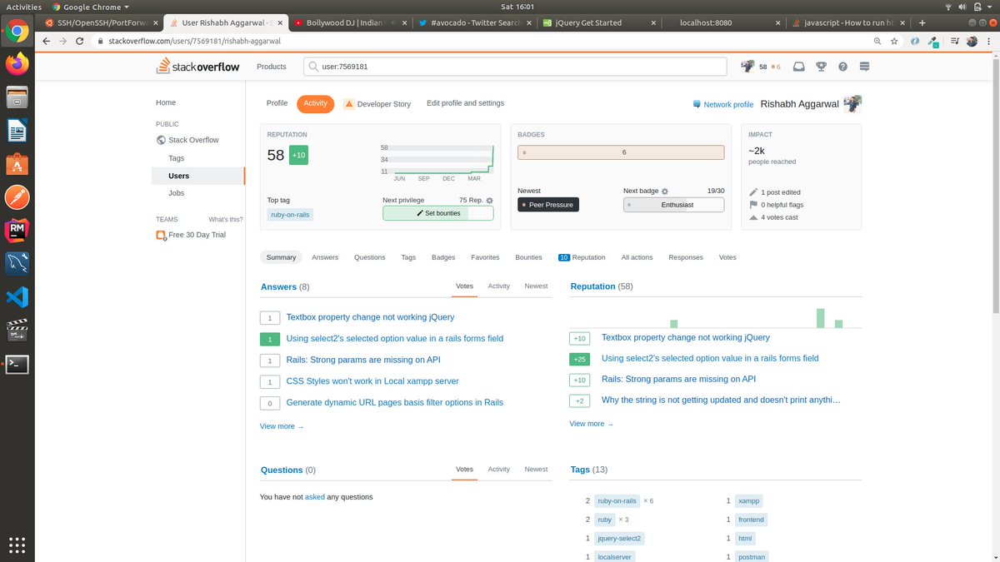
Task: Click bronze badges bar showing 6
Action: pos(621,152)
